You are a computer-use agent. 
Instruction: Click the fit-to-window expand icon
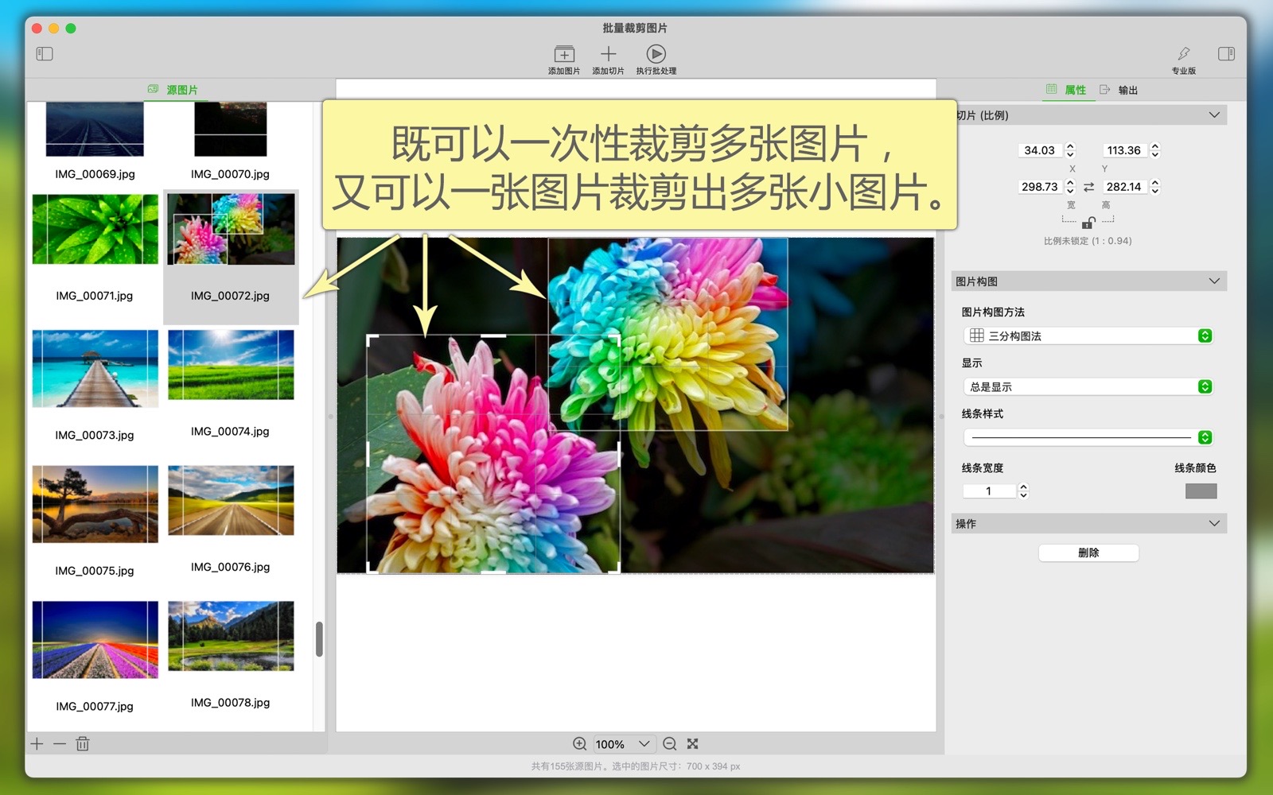click(x=693, y=744)
